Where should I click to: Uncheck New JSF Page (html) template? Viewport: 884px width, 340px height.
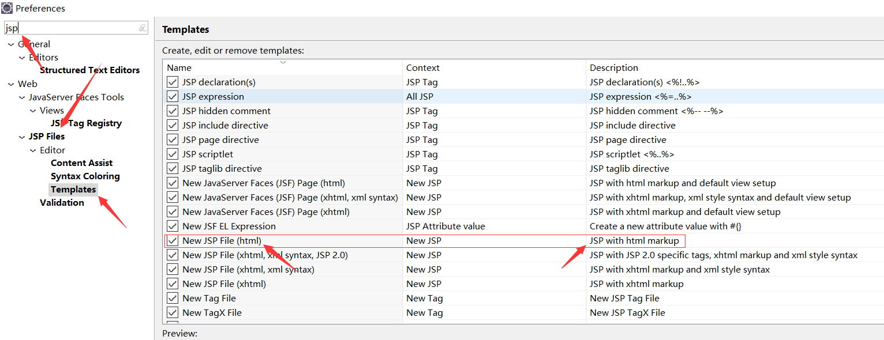pos(173,183)
